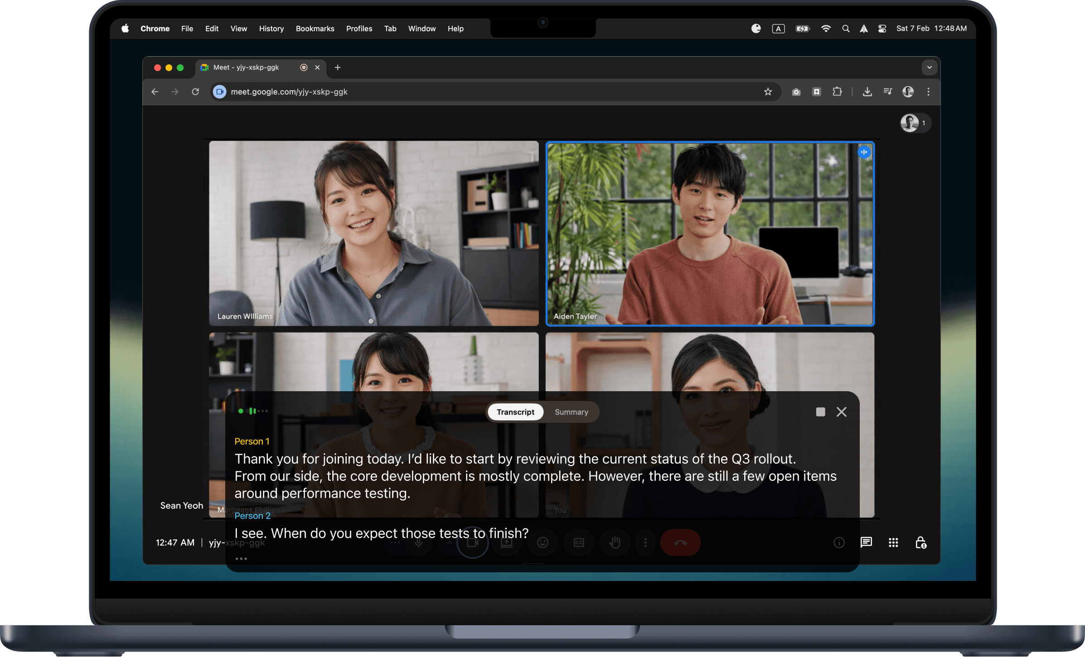
Task: Toggle macOS Control Center in menu bar
Action: 882,29
